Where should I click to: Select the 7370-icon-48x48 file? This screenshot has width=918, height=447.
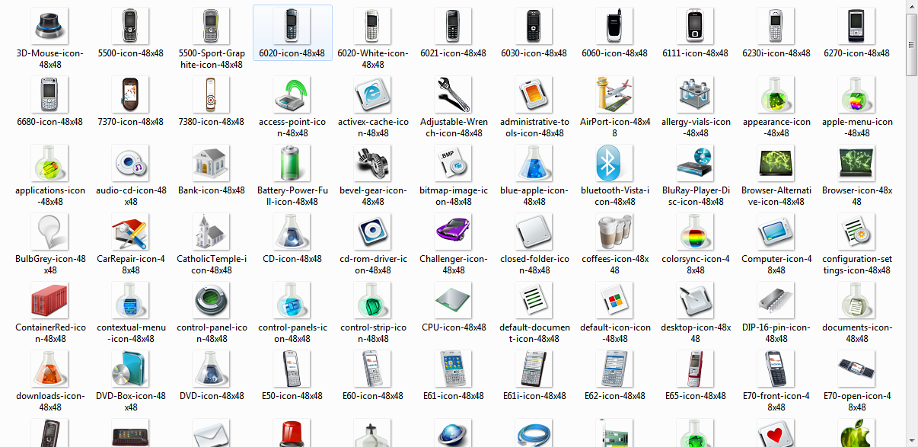point(131,94)
